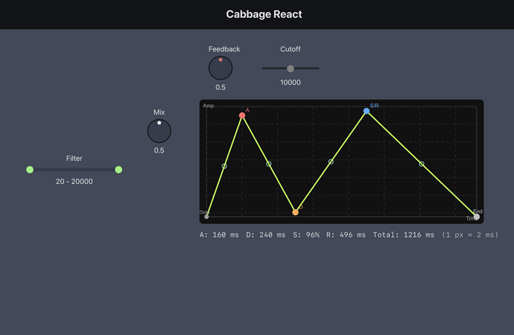Click the curve handle on the decay segment
The image size is (514, 335).
269,164
